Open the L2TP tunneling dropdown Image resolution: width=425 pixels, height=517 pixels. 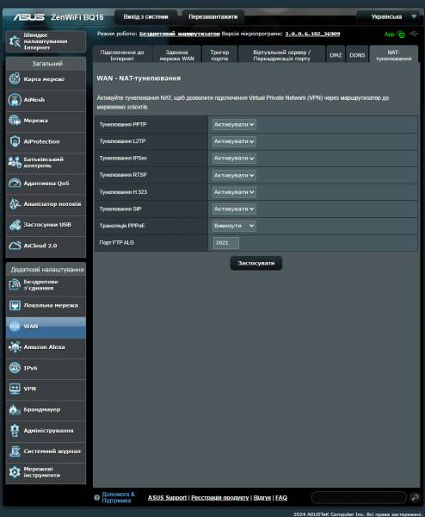[234, 141]
